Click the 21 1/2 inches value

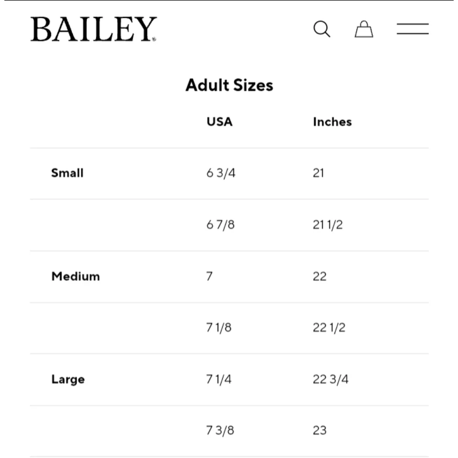tap(327, 225)
